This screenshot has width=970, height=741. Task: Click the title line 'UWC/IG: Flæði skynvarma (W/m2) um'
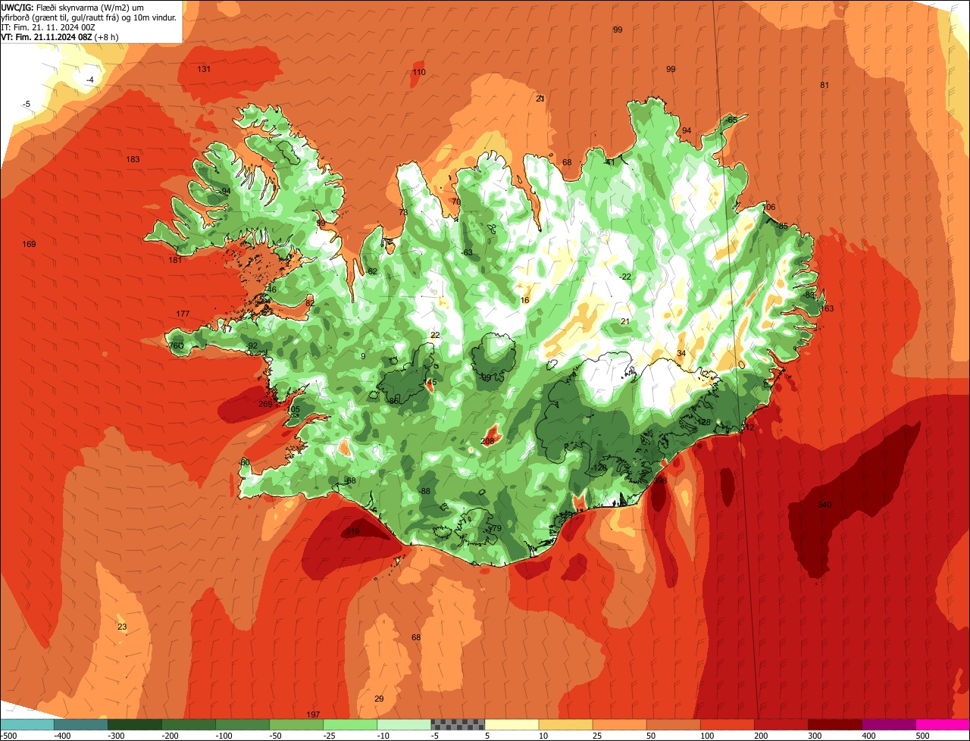pyautogui.click(x=72, y=6)
